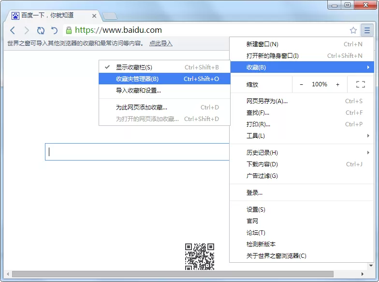Click the horizontal scrollbar thumb
Viewport: 379px width, 282px height.
[173, 274]
